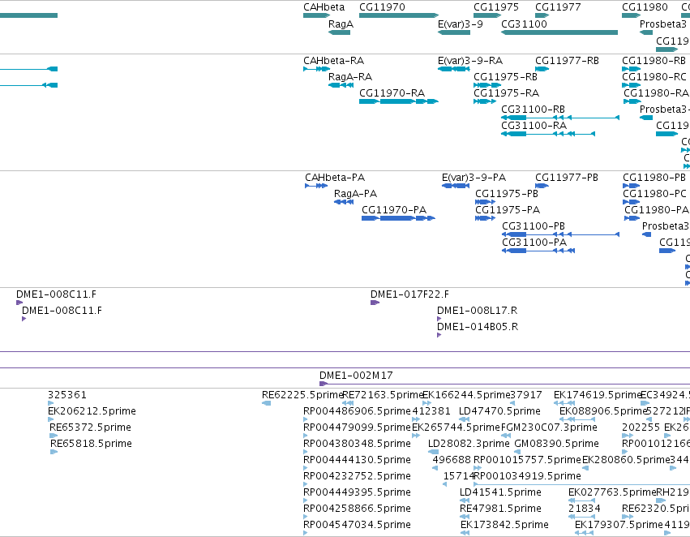Screen dimensions: 690x537
Task: Select EST RE65818.5prime
Action: tap(91, 444)
